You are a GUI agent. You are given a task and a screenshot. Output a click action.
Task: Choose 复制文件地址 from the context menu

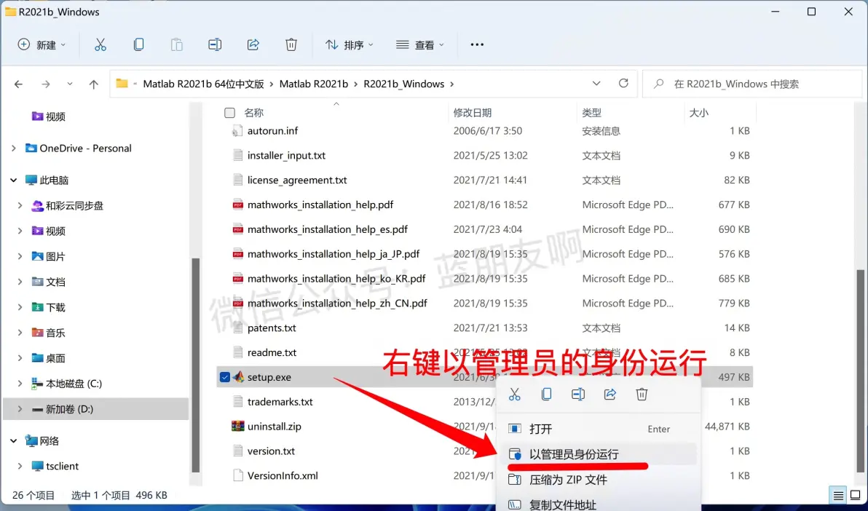599,504
